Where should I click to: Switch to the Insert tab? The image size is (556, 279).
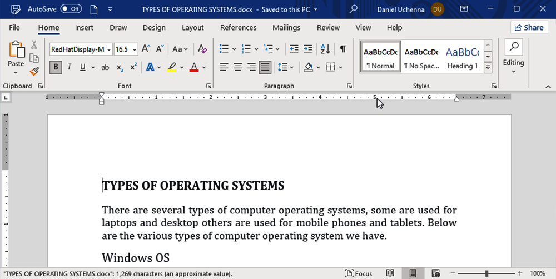click(84, 28)
